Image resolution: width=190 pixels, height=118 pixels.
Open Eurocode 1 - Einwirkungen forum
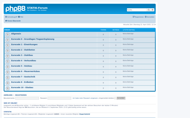coord(24,44)
